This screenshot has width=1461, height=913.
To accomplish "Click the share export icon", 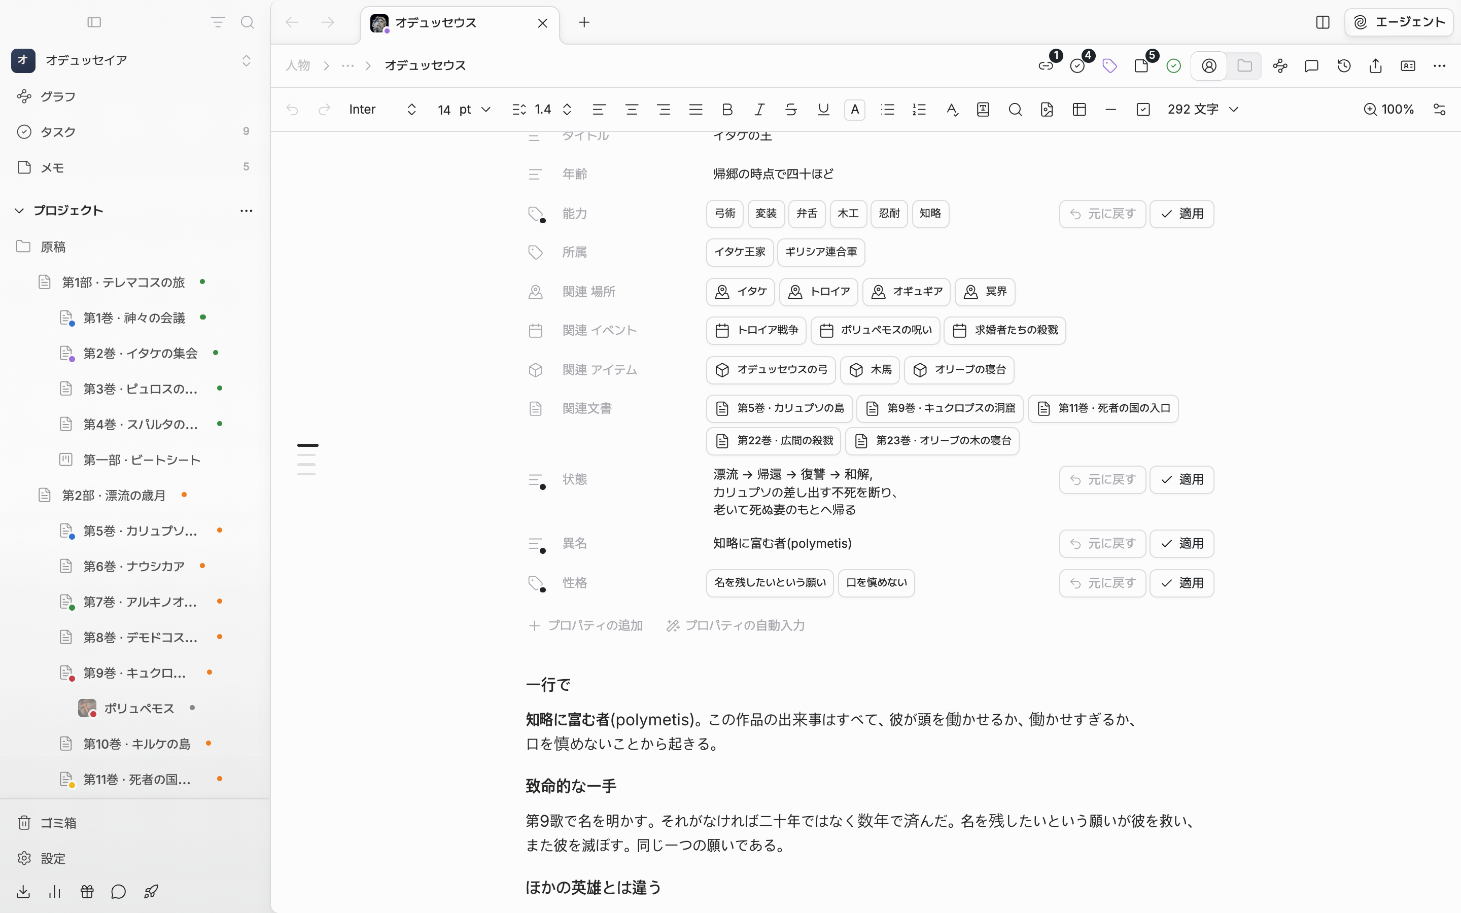I will click(1375, 66).
